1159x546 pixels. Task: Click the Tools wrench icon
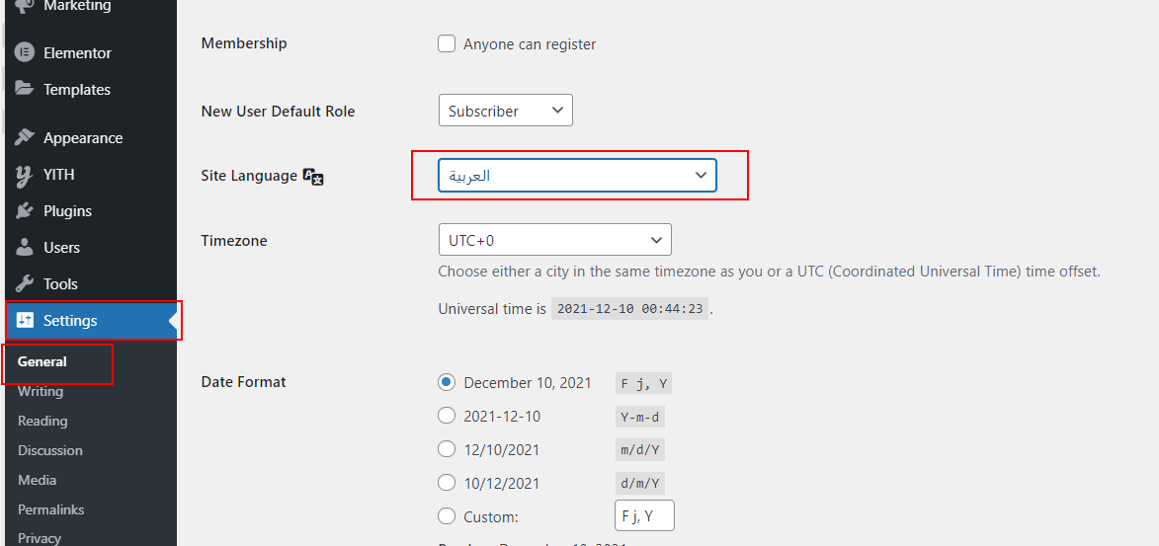tap(25, 283)
